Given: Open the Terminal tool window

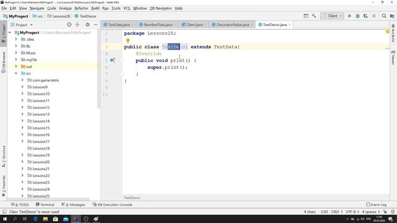Looking at the screenshot, I should [45, 204].
